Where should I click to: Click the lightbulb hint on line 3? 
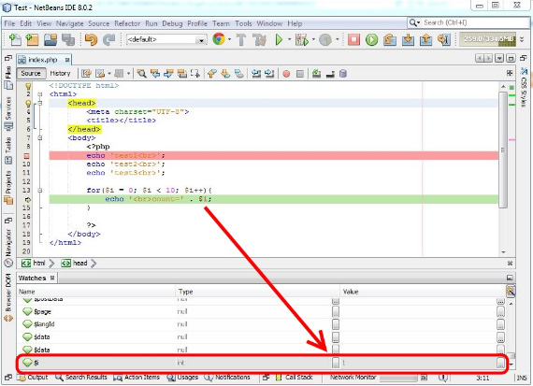[x=28, y=103]
